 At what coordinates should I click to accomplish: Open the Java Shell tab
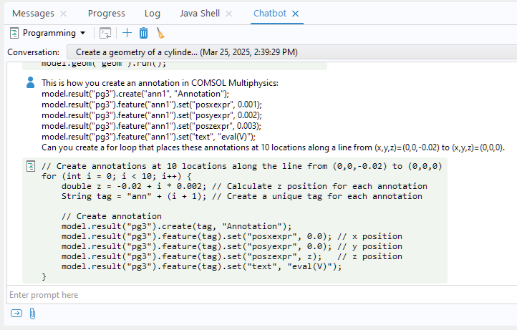(199, 14)
